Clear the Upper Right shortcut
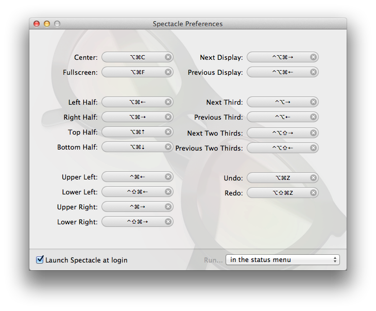Viewport: 376px width, 311px height. click(x=168, y=206)
